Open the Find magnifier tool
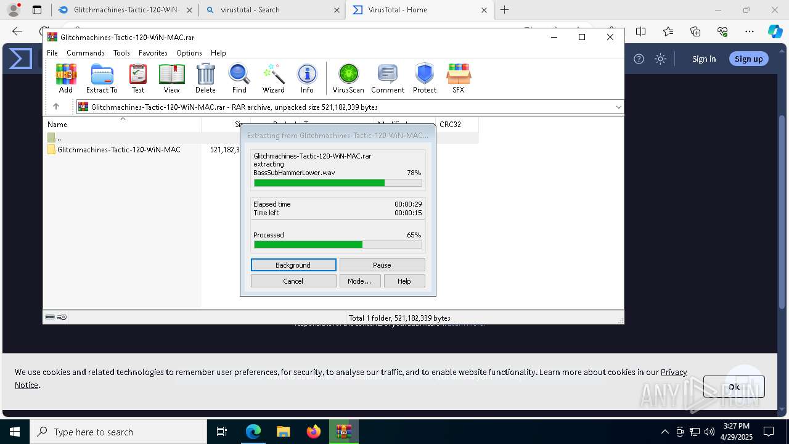 pos(239,78)
